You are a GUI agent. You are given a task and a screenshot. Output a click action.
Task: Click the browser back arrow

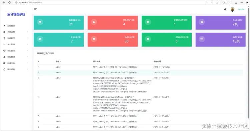[4, 3]
